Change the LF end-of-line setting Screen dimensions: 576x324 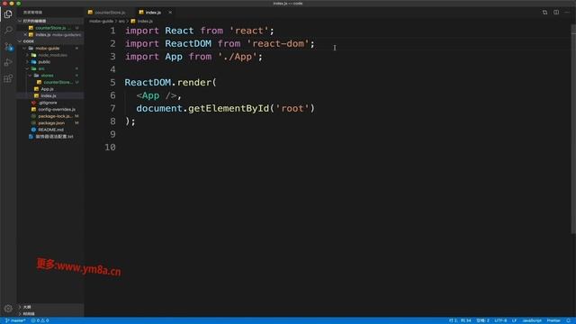tap(514, 320)
